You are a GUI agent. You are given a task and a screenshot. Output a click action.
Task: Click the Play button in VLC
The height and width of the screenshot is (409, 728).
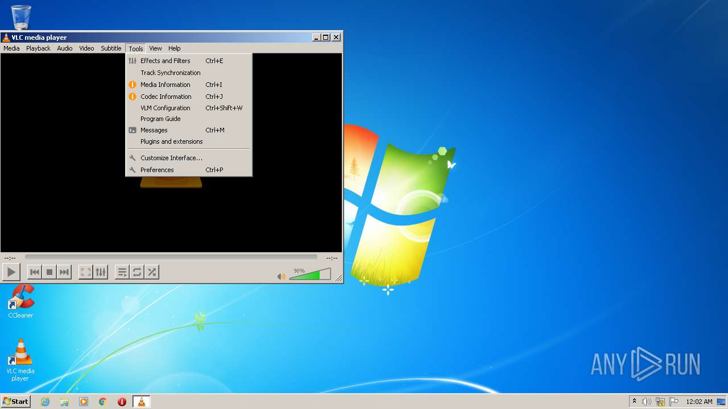pyautogui.click(x=11, y=272)
